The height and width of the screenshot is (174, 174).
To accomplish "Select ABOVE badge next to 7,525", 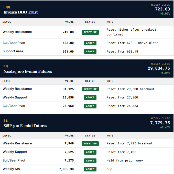I will 90,152.
